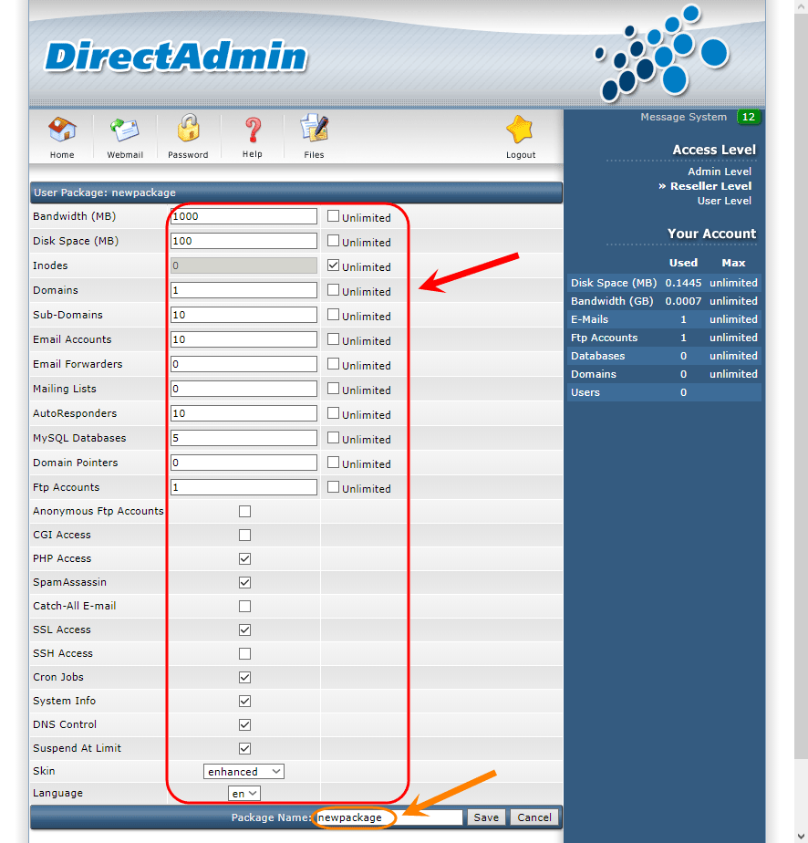Check the Catch-All E-mail box
This screenshot has width=808, height=843.
coord(245,606)
